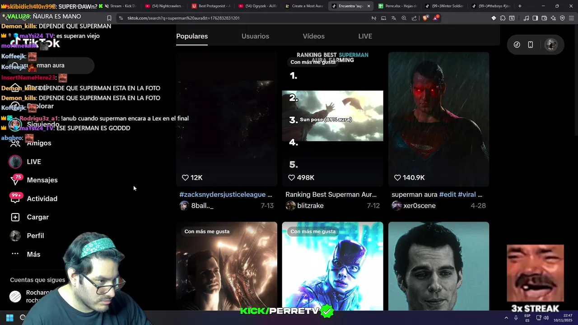Click the zoom magnifier in address bar
578x325 pixels.
coord(404,18)
